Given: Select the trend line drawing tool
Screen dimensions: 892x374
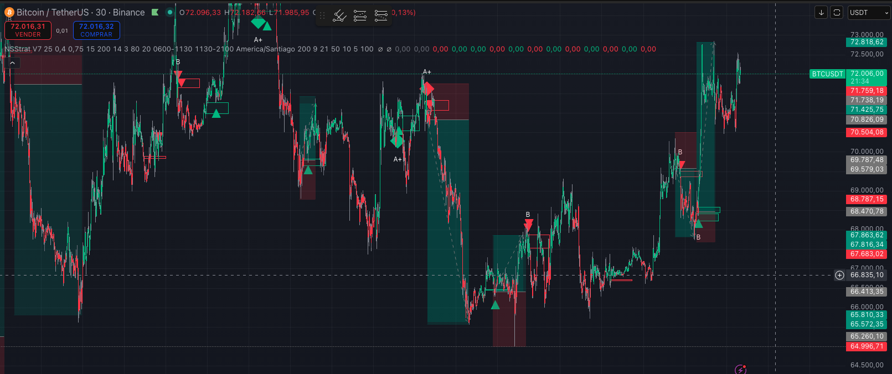Looking at the screenshot, I should [339, 16].
